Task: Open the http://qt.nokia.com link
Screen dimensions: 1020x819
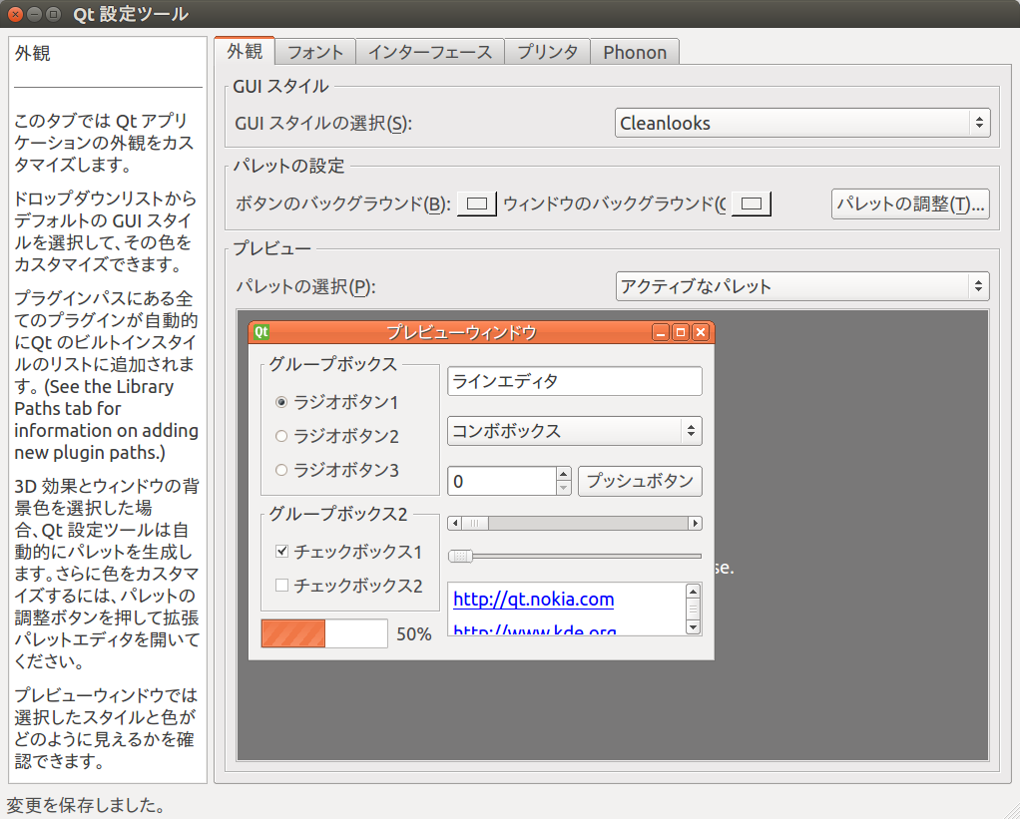Action: click(533, 599)
